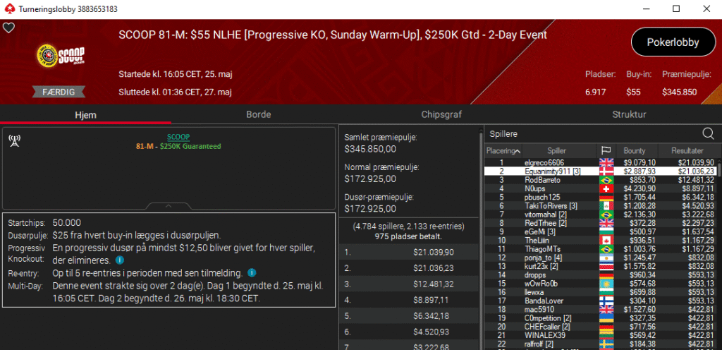Screen dimensions: 722x350
Task: Select player row N0ups
Action: tap(601, 188)
